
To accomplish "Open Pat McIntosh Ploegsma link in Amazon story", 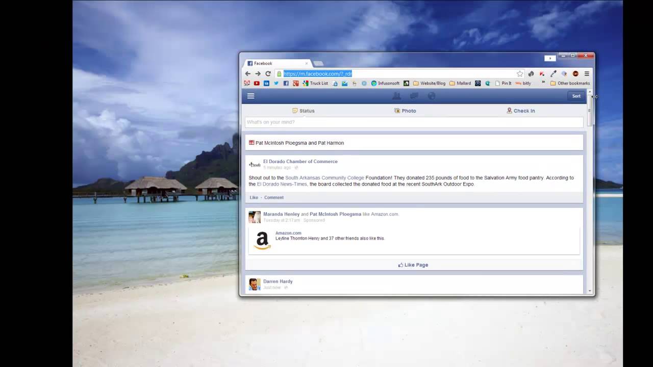I will click(x=335, y=214).
